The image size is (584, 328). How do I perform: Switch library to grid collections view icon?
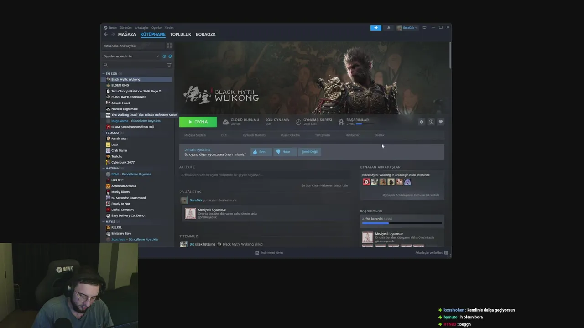coord(169,46)
